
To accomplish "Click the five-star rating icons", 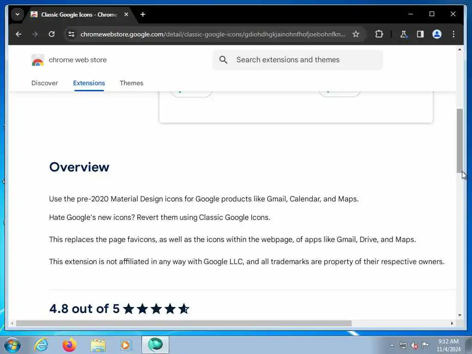I will click(156, 309).
